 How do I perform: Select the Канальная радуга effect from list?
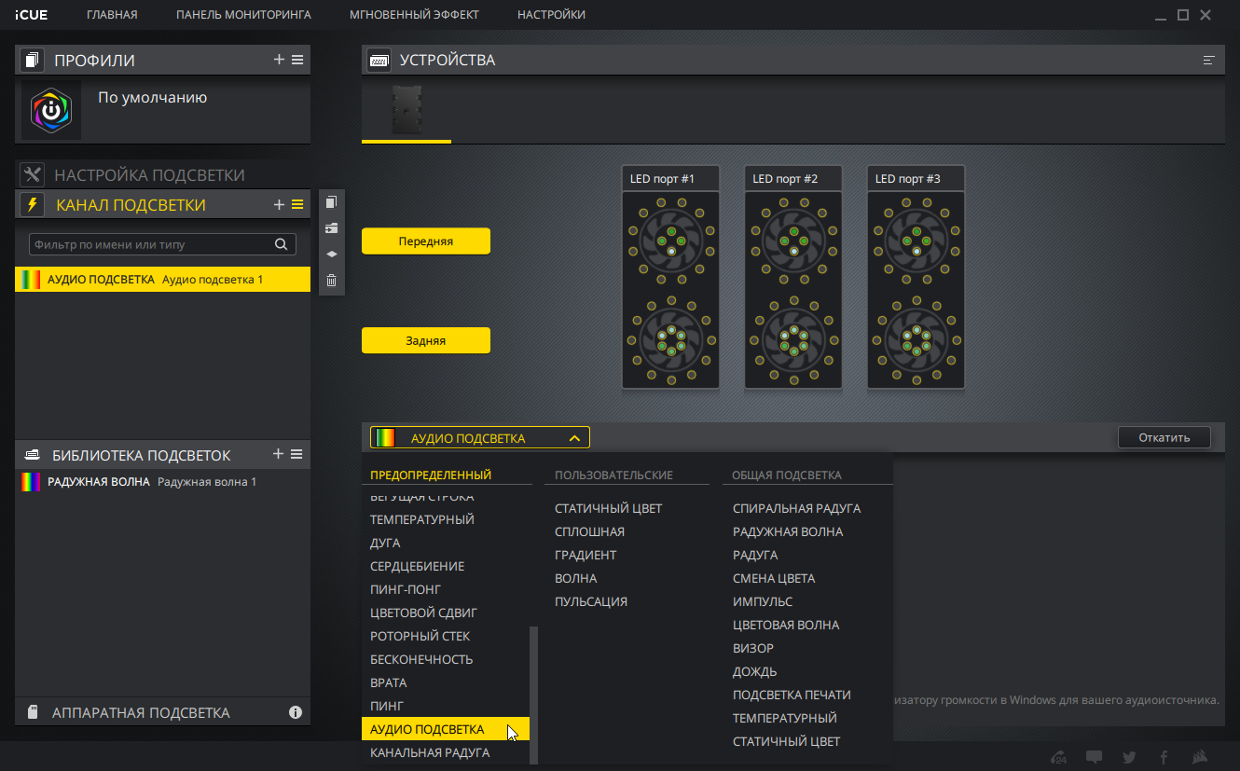(430, 752)
